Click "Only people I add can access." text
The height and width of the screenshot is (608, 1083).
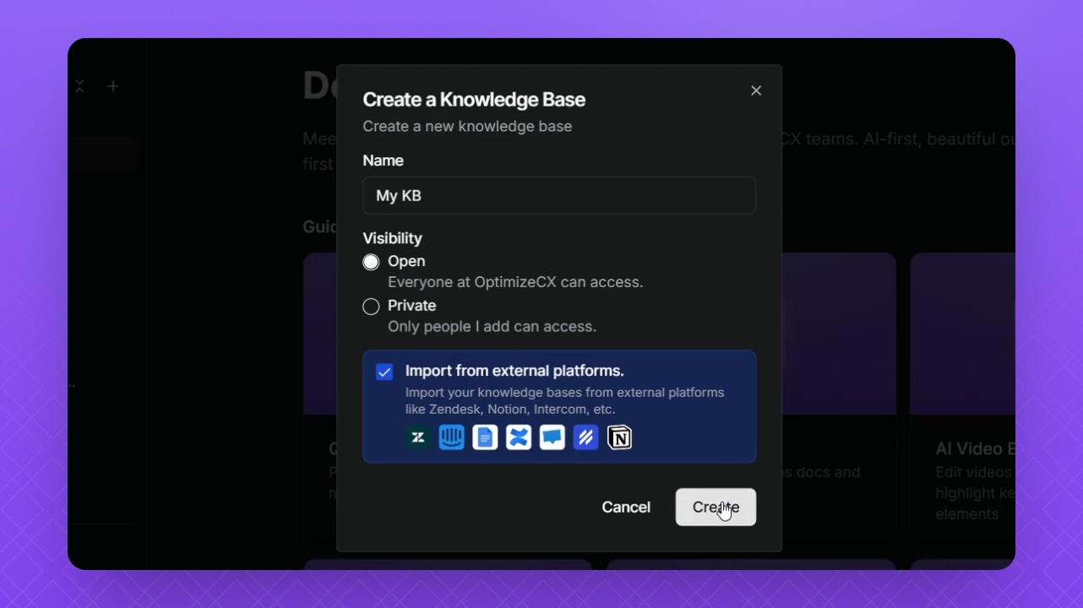(492, 326)
